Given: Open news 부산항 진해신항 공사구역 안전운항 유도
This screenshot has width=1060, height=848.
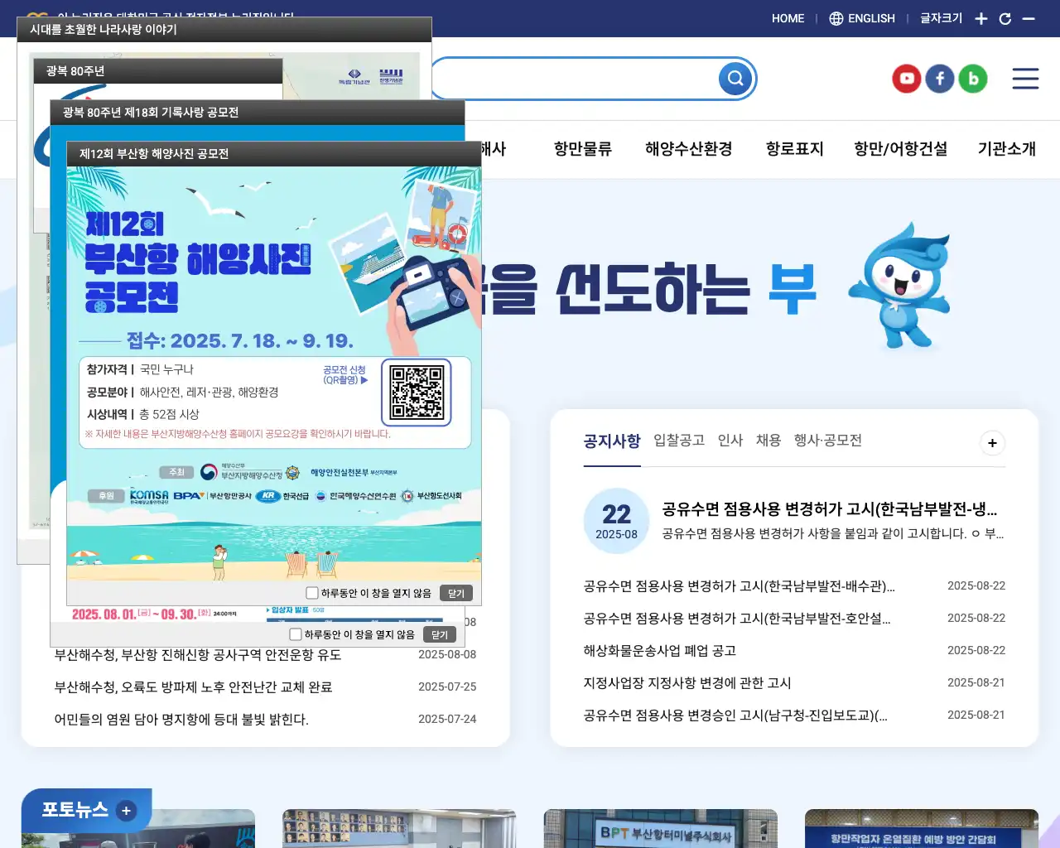Looking at the screenshot, I should 198,655.
